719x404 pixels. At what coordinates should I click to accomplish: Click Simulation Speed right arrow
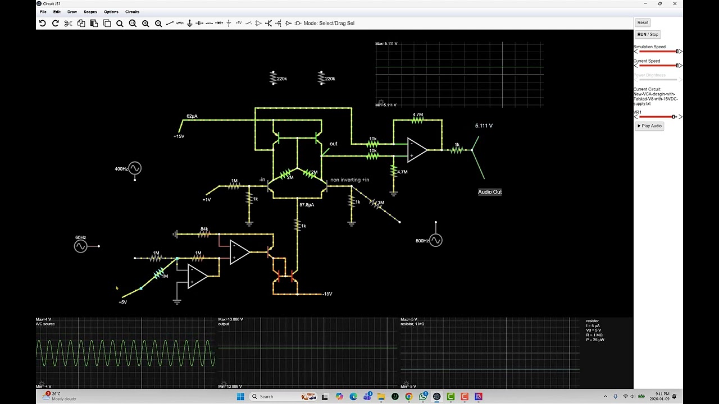coord(680,52)
